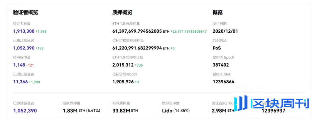This screenshot has height=124, width=317.
Task: Click the Lido (14.85%) value
Action: pos(176,111)
